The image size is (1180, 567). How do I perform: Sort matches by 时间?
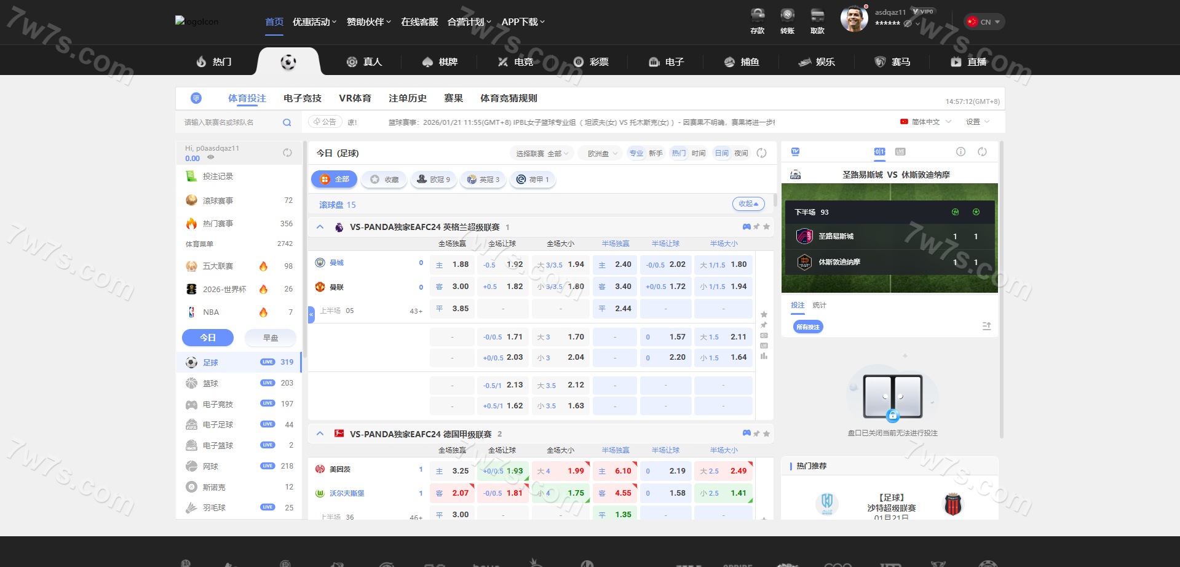point(699,153)
